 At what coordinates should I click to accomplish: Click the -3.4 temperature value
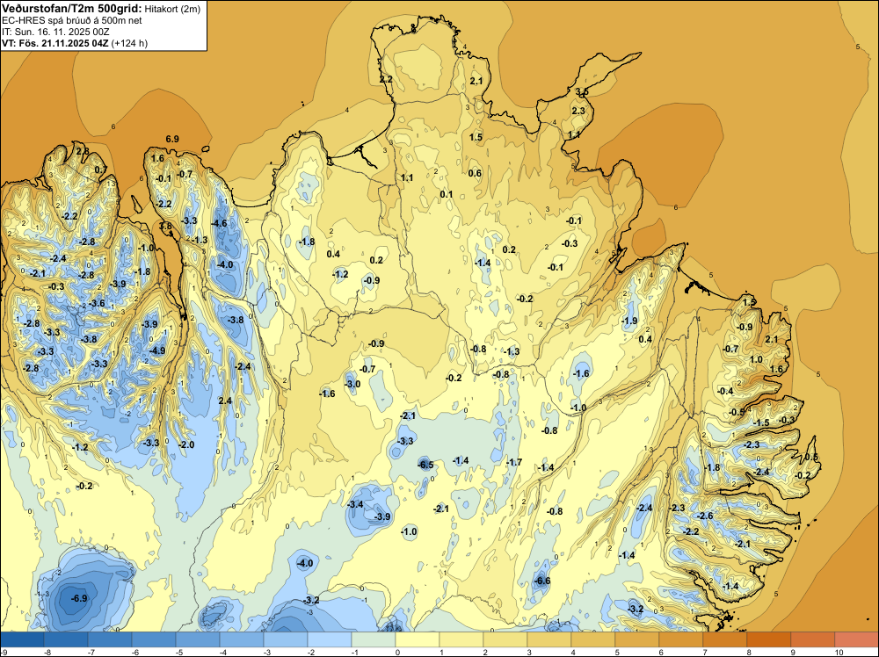pyautogui.click(x=355, y=504)
